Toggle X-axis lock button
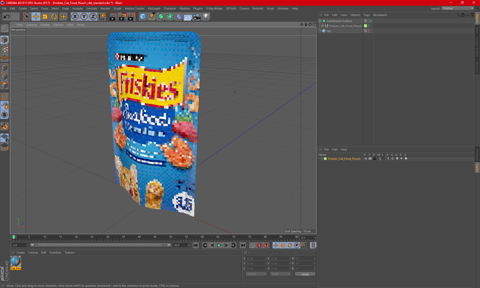This screenshot has width=480, height=288. [75, 17]
